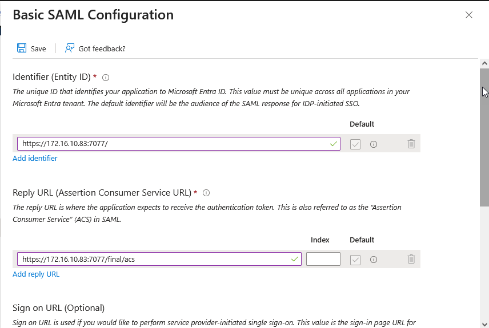Click the Add reply URL link
489x328 pixels.
(36, 274)
